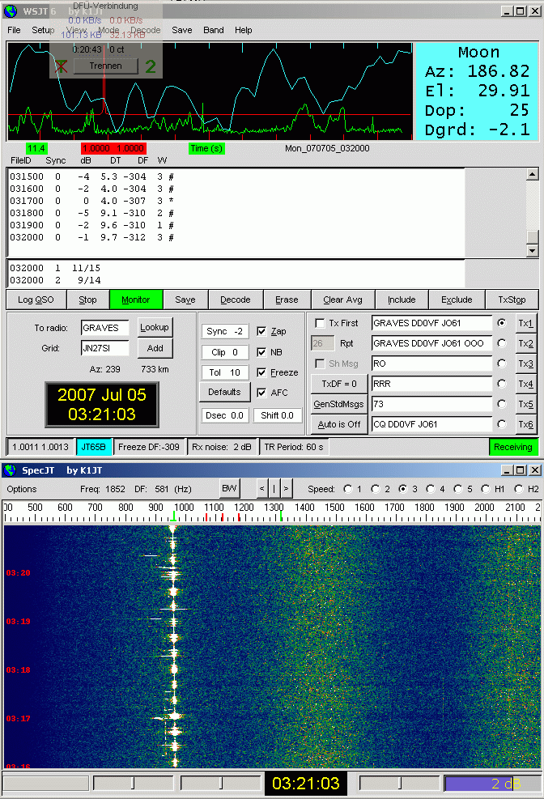Click the Shift 0.0 control
Image resolution: width=544 pixels, height=799 pixels.
[277, 415]
